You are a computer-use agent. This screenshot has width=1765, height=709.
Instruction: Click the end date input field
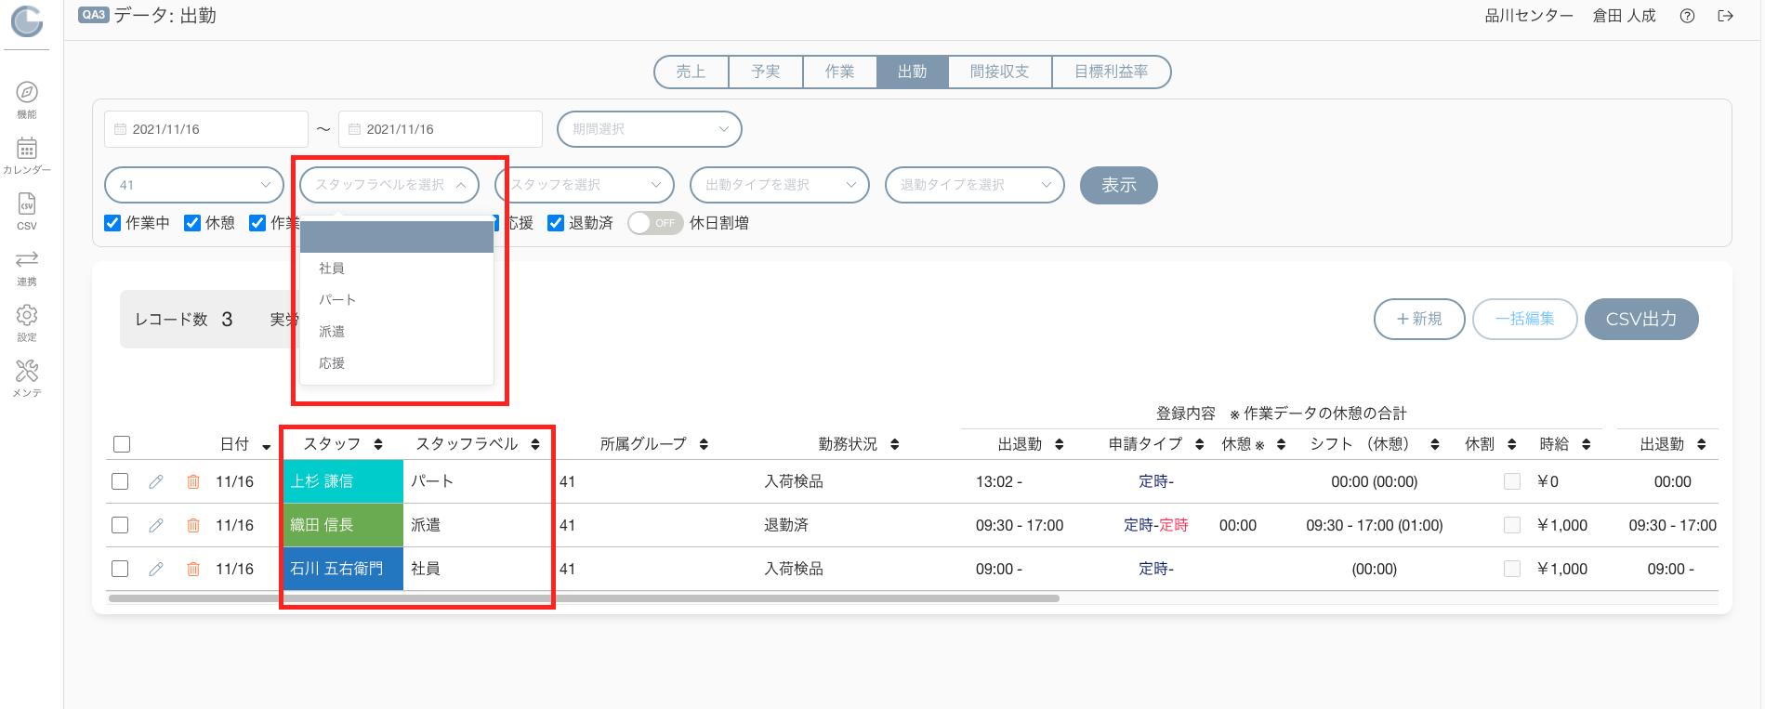[441, 129]
